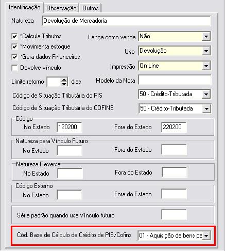Click the Natureza text field

click(x=126, y=21)
